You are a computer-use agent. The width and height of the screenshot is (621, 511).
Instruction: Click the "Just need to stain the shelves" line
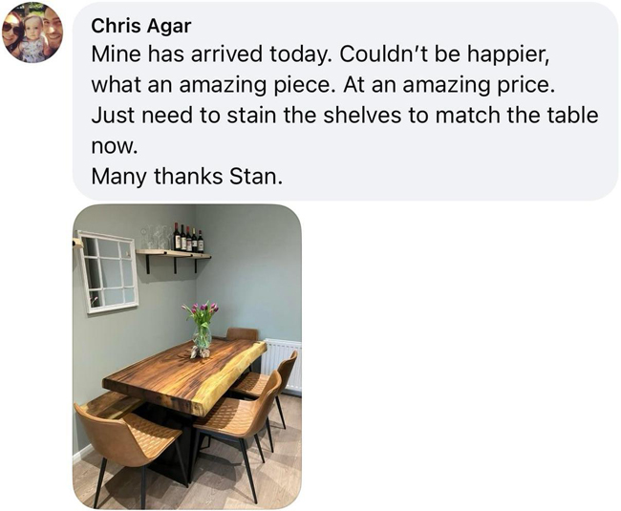coord(345,116)
